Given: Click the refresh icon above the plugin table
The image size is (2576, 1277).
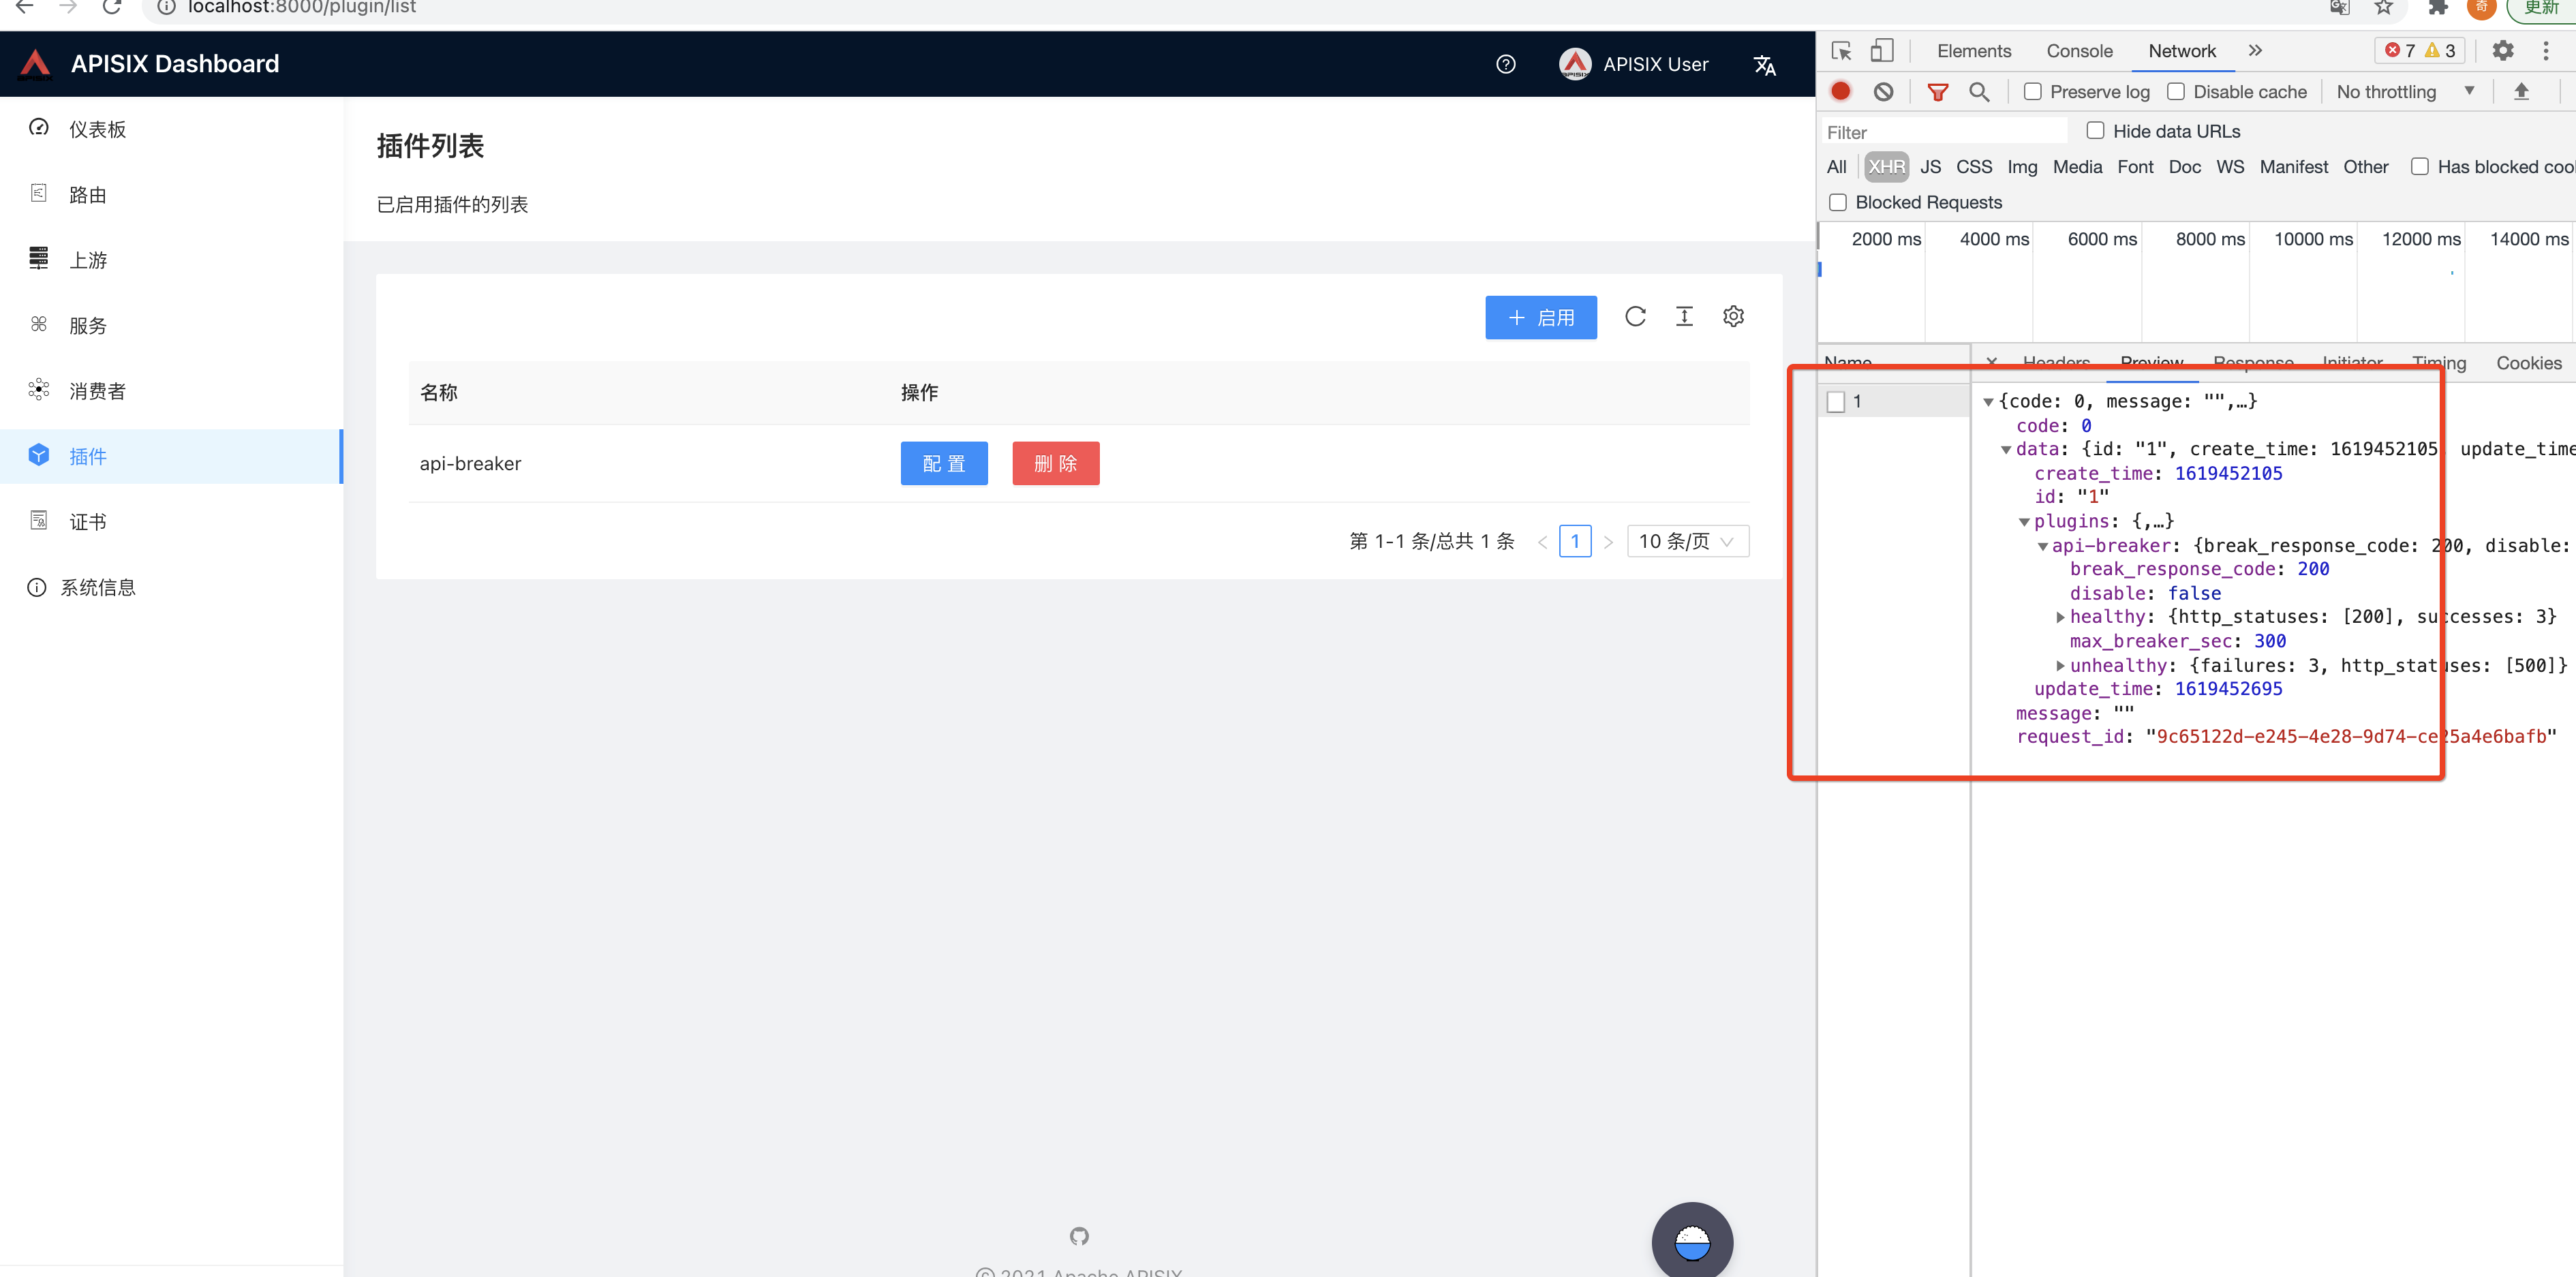Looking at the screenshot, I should (1635, 317).
